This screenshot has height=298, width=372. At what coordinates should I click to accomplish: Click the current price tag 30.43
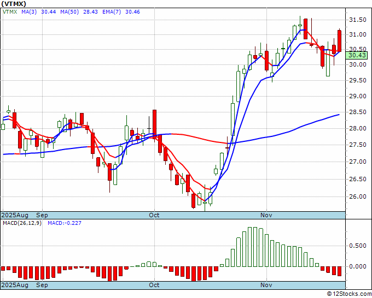tap(357, 55)
